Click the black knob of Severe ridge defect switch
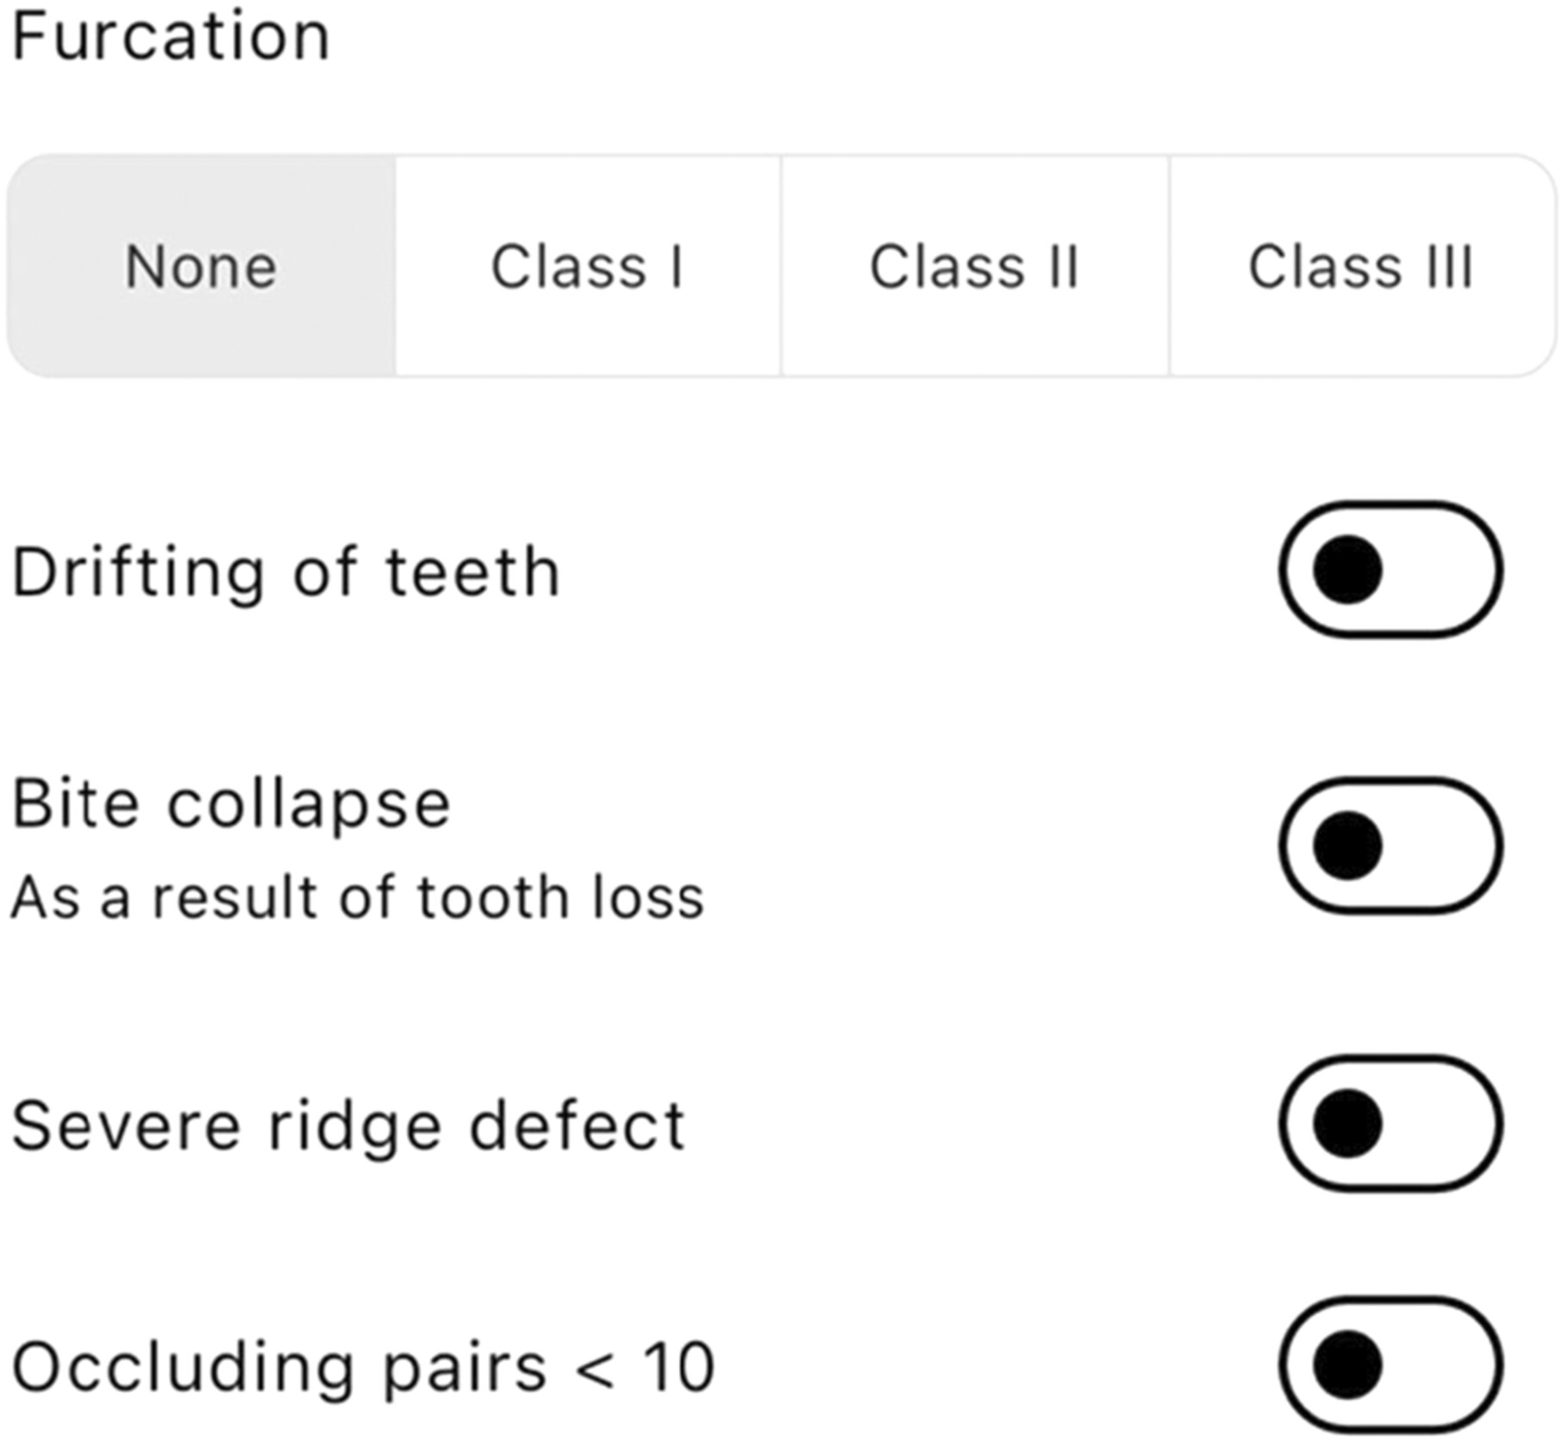 click(1347, 1124)
